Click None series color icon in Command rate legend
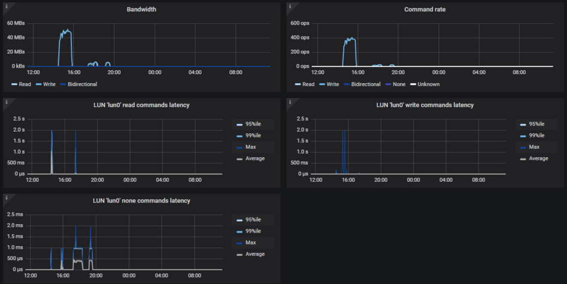This screenshot has width=567, height=284. pos(389,84)
